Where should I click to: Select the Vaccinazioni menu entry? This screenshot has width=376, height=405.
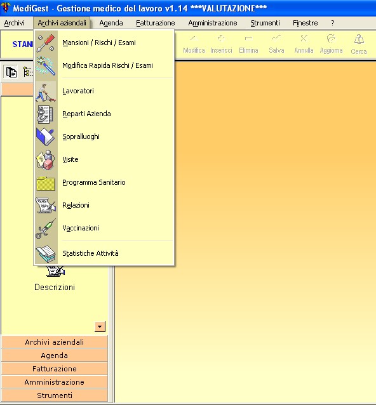tap(104, 228)
